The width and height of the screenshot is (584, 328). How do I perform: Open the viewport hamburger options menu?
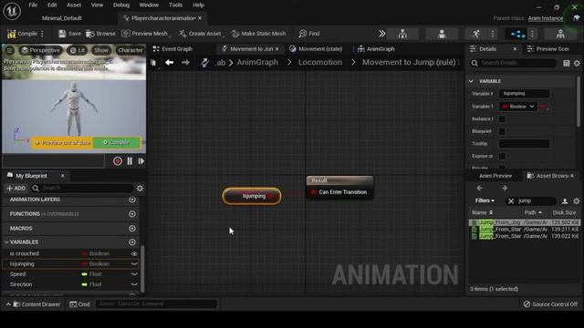(x=10, y=50)
